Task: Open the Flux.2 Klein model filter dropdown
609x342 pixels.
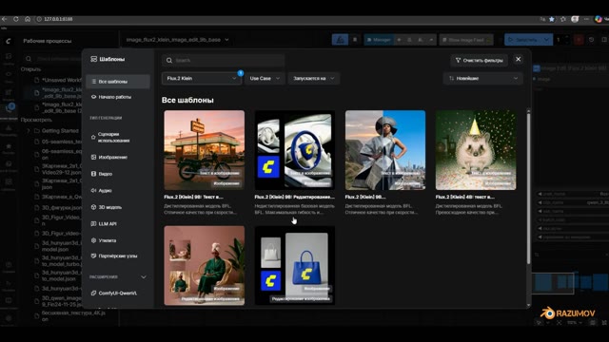Action: pos(201,78)
